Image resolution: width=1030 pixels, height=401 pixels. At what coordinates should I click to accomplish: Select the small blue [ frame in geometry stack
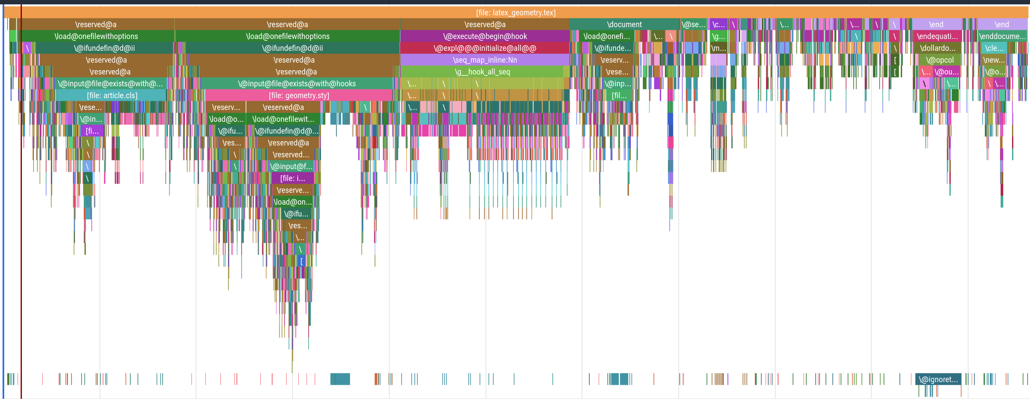coord(301,261)
